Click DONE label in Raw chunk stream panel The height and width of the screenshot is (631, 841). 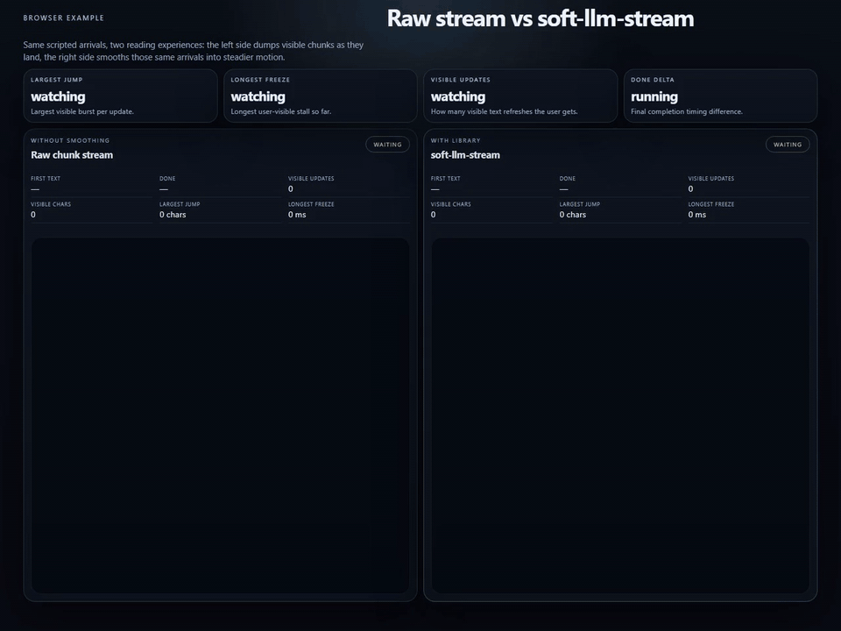(x=167, y=179)
